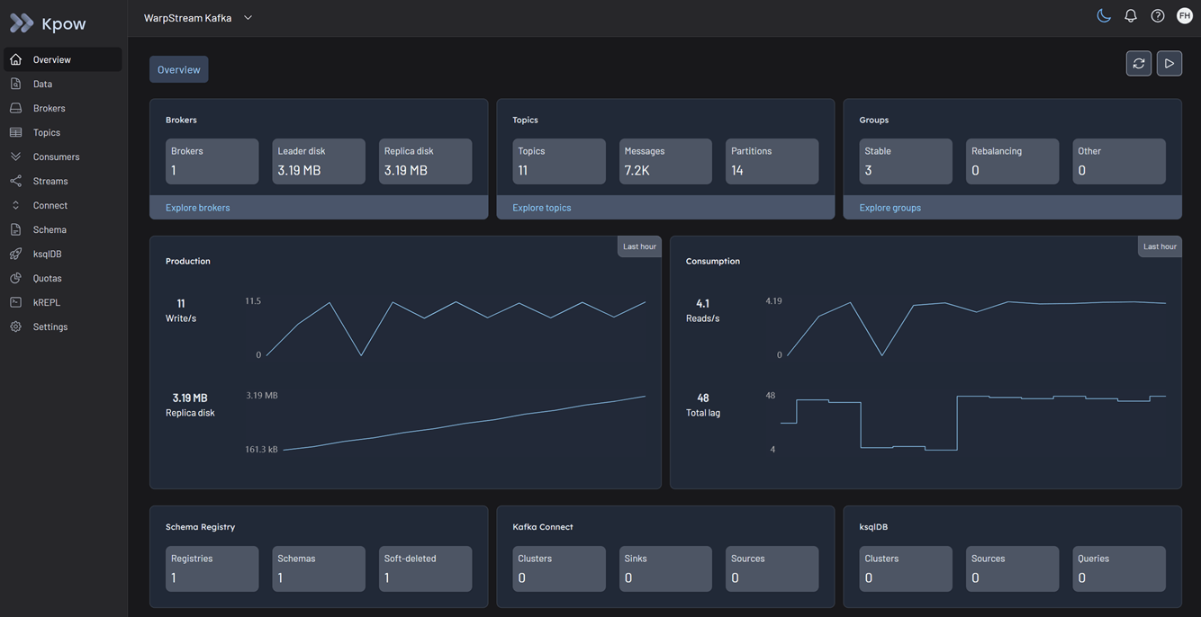Click the Explore brokers link
Image resolution: width=1201 pixels, height=617 pixels.
point(197,208)
